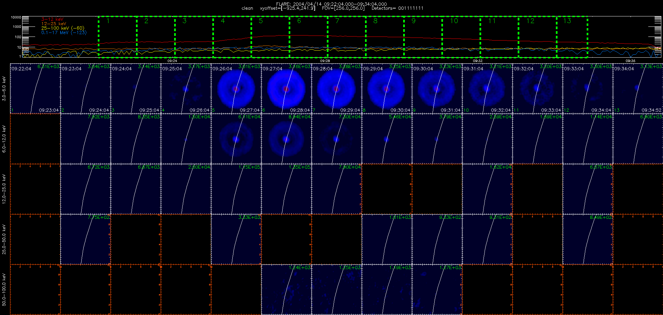Click the 8.35E+03 peak value label
This screenshot has width=663, height=315.
pos(149,117)
